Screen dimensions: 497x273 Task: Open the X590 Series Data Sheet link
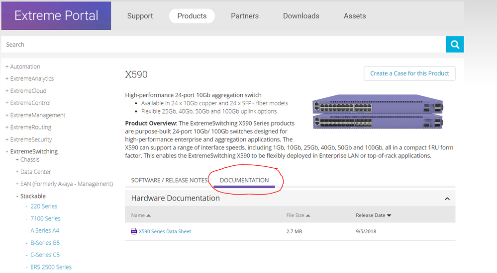(165, 231)
